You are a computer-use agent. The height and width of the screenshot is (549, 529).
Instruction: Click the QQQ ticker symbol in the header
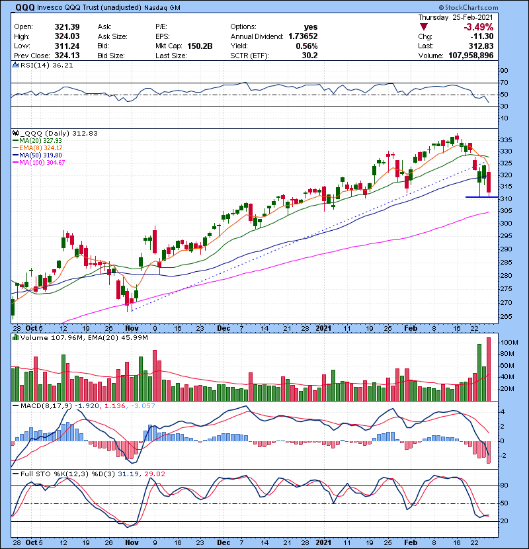[x=24, y=7]
